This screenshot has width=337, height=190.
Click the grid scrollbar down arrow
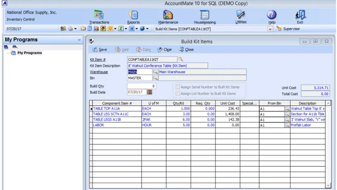[328, 185]
